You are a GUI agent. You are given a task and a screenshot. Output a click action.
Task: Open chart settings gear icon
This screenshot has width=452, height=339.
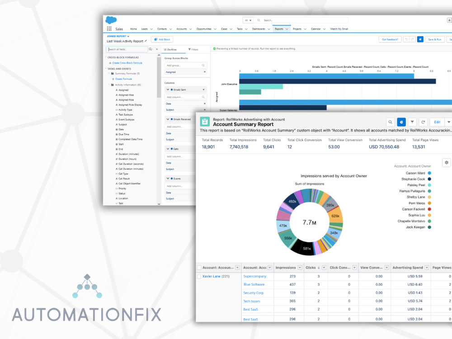point(447,163)
